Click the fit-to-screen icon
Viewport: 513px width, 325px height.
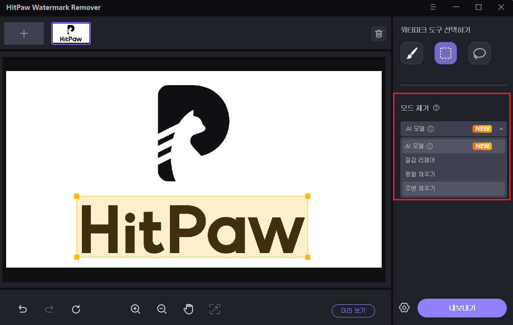(215, 309)
